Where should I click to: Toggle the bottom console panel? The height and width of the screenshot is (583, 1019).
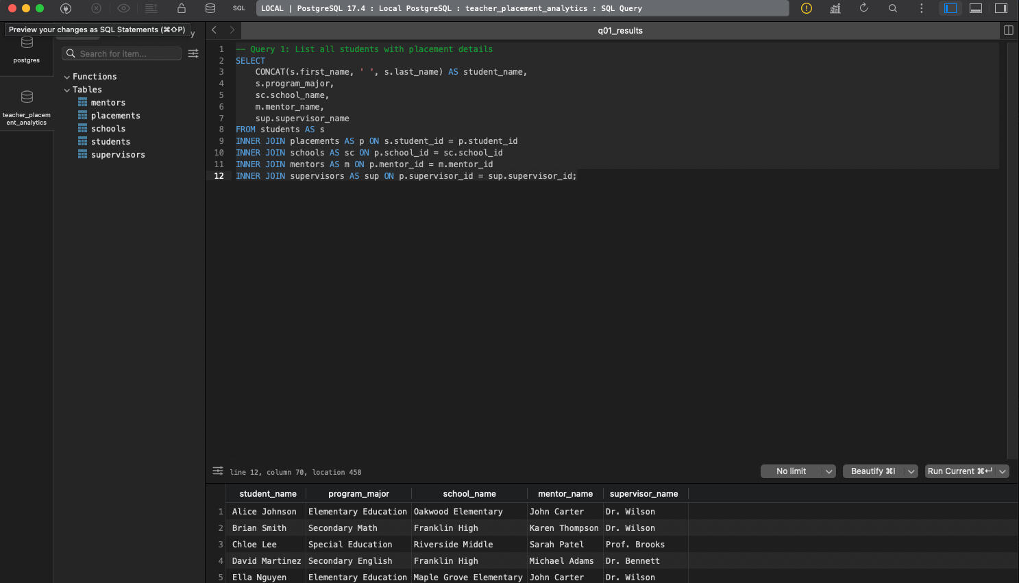click(976, 8)
